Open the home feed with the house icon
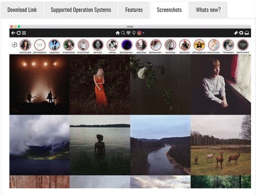The height and width of the screenshot is (195, 256). [118, 33]
